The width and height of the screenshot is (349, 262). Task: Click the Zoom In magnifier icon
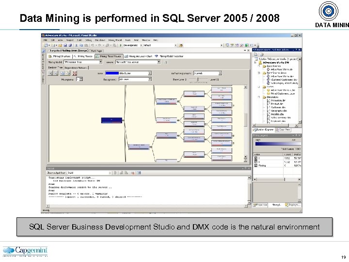pos(50,73)
